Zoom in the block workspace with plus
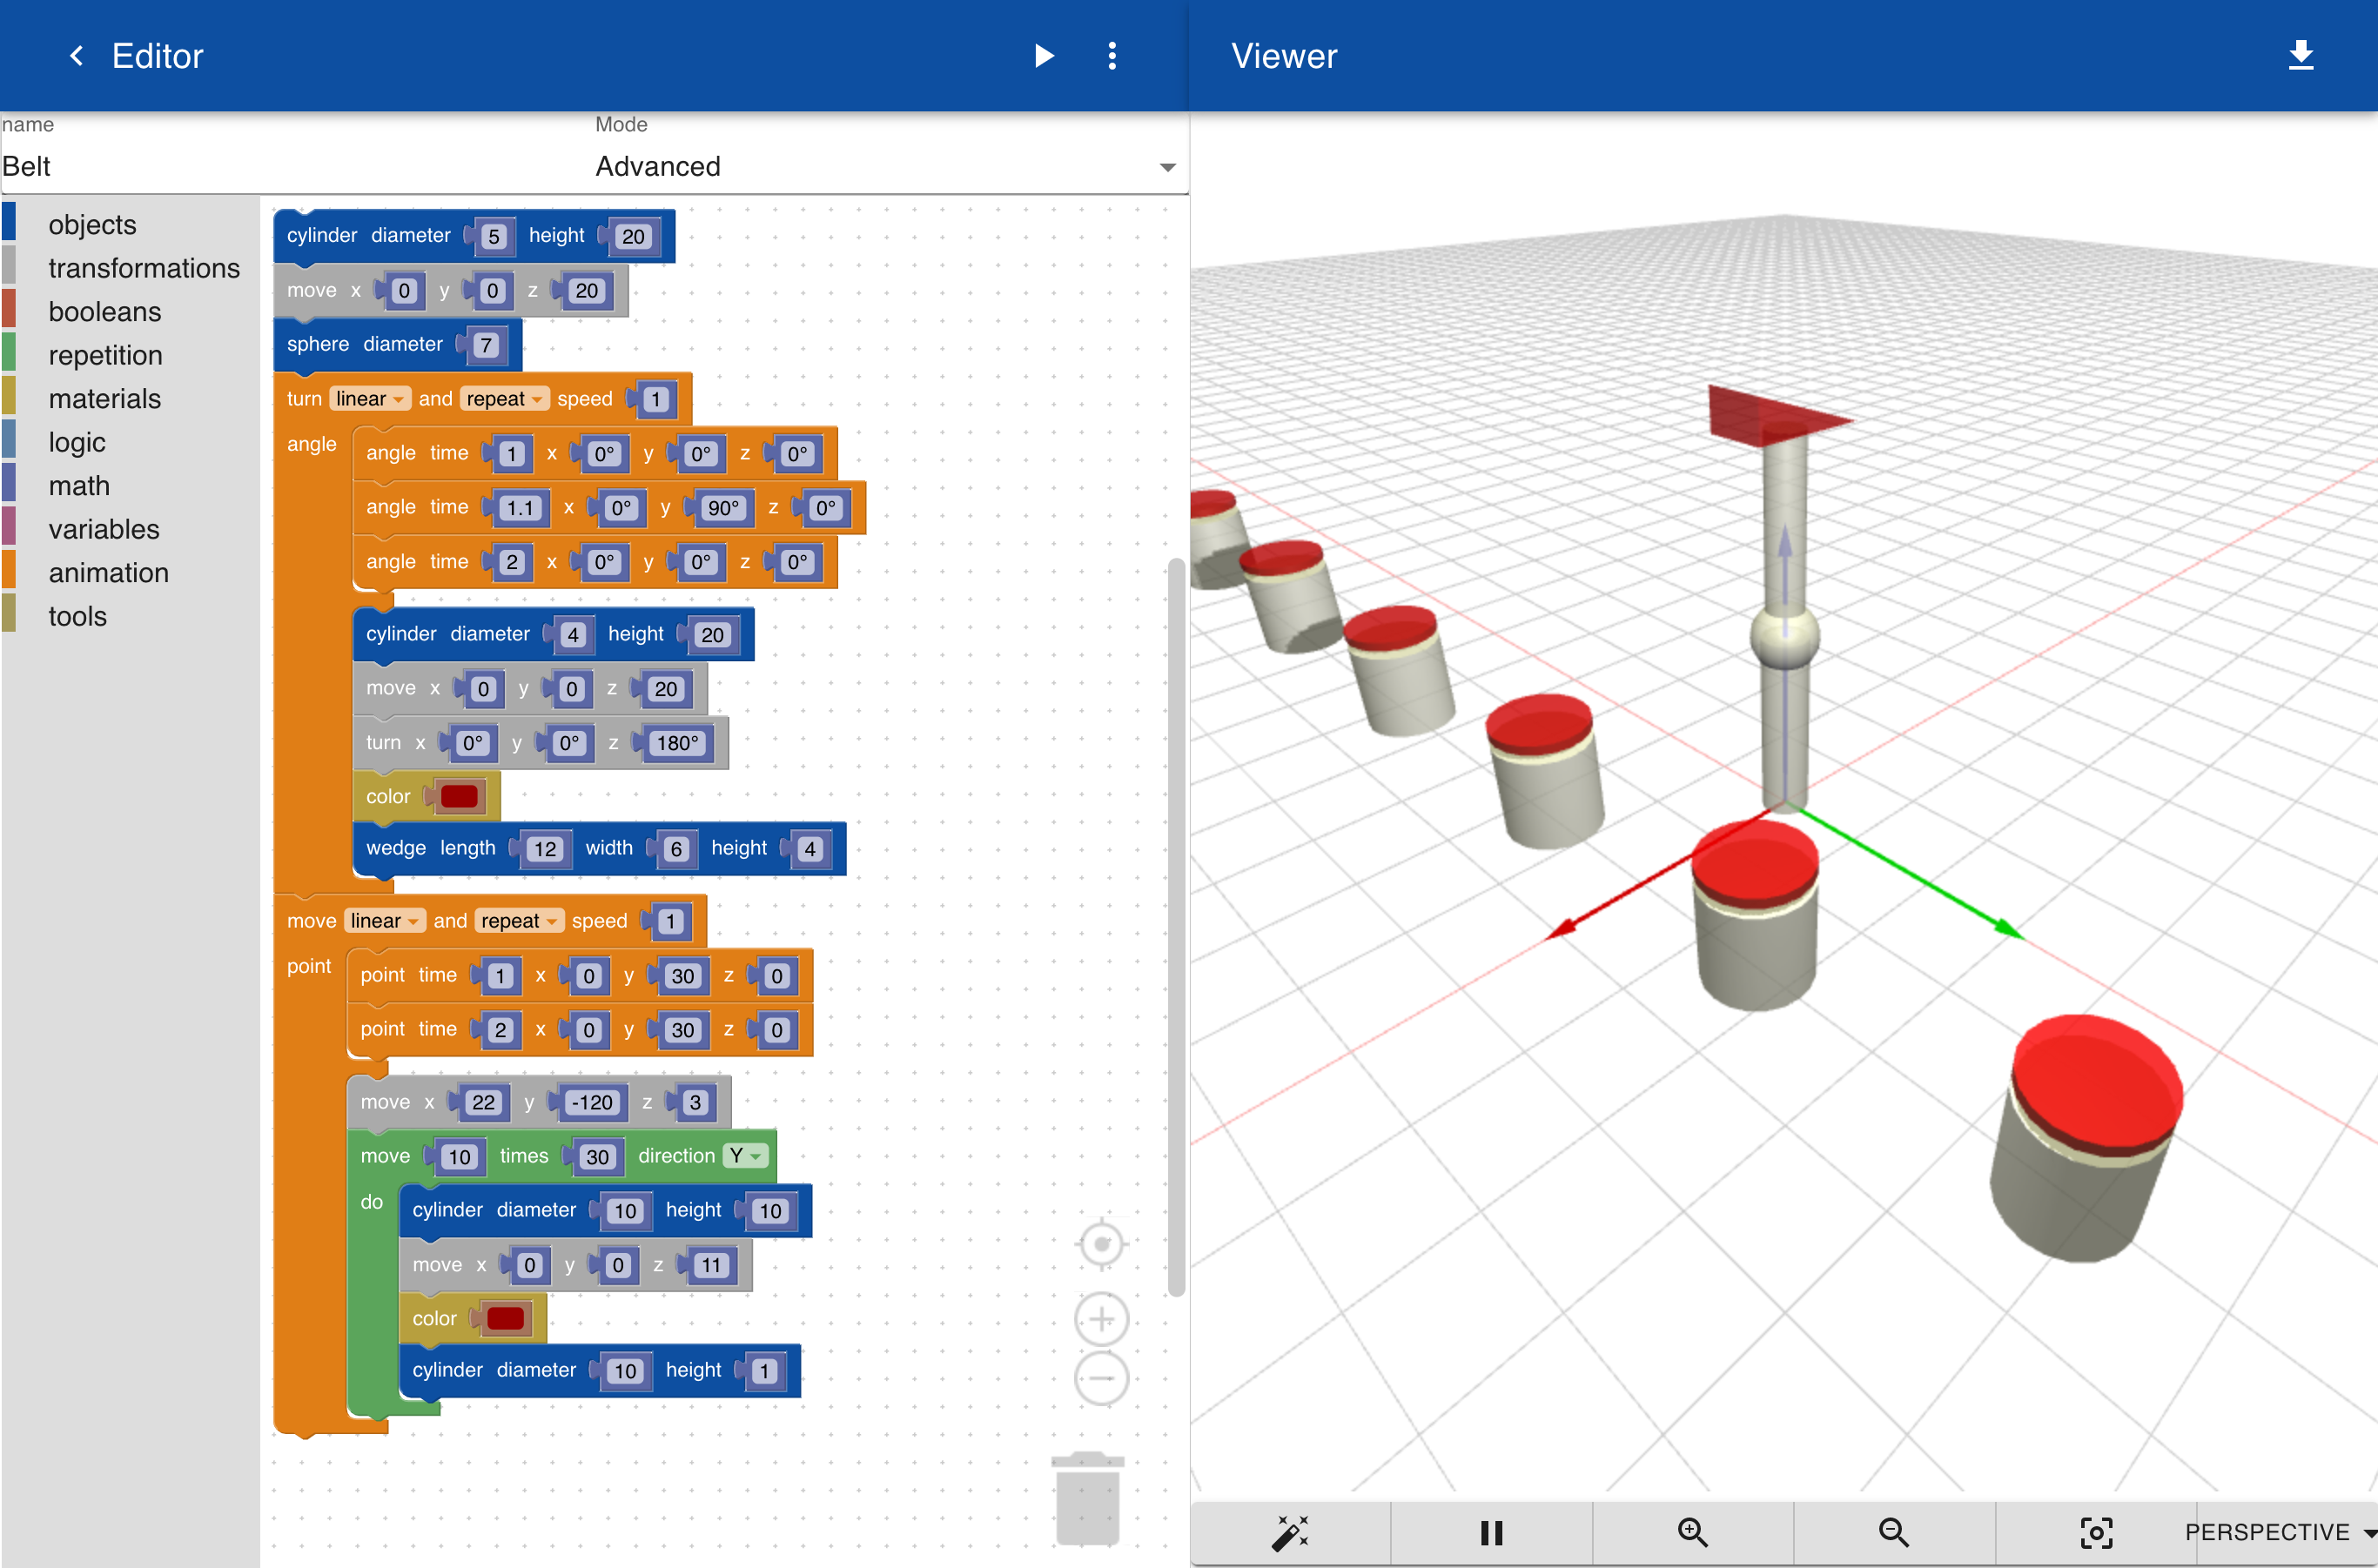Screen dimensions: 2378x1568 pos(1101,1319)
